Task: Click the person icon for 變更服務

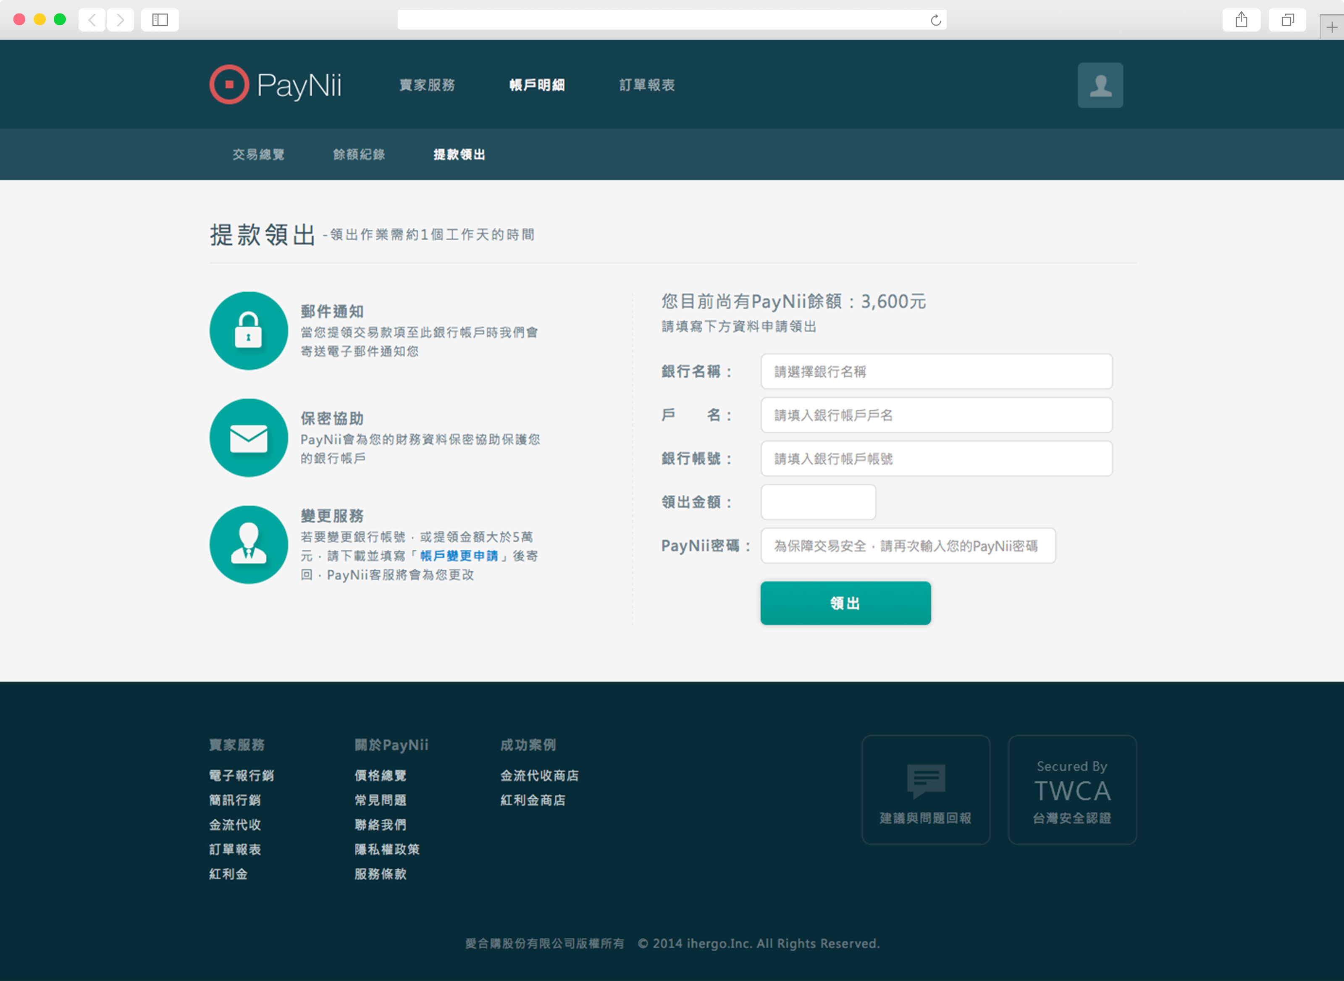Action: 248,545
